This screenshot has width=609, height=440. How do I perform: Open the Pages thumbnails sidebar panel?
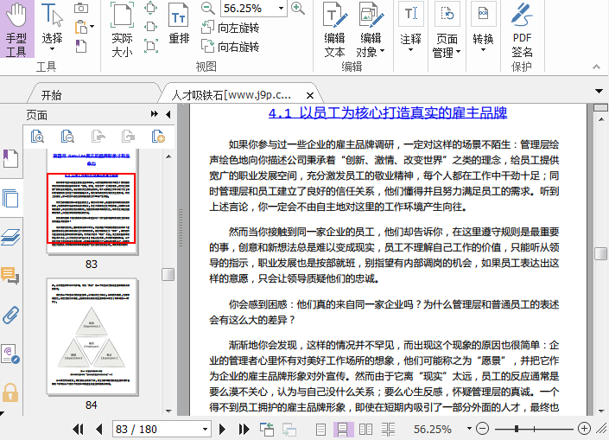[x=10, y=198]
